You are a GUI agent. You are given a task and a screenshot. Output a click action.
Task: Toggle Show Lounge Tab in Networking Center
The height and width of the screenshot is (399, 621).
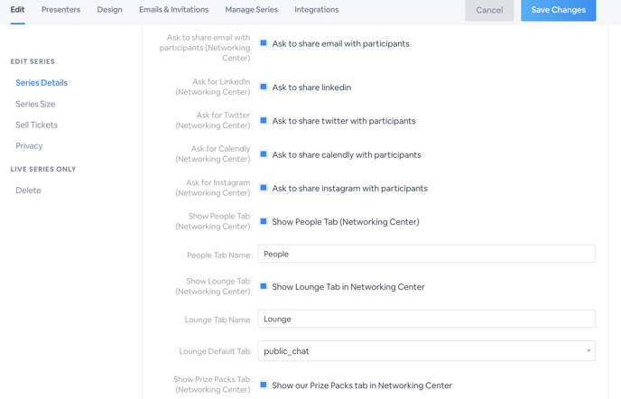pyautogui.click(x=264, y=286)
